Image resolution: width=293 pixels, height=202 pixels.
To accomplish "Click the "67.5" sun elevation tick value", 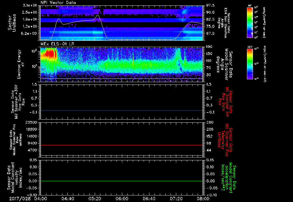I will coord(210,33).
